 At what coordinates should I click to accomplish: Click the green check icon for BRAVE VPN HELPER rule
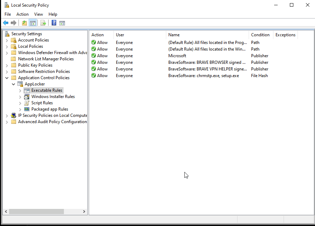(x=93, y=69)
